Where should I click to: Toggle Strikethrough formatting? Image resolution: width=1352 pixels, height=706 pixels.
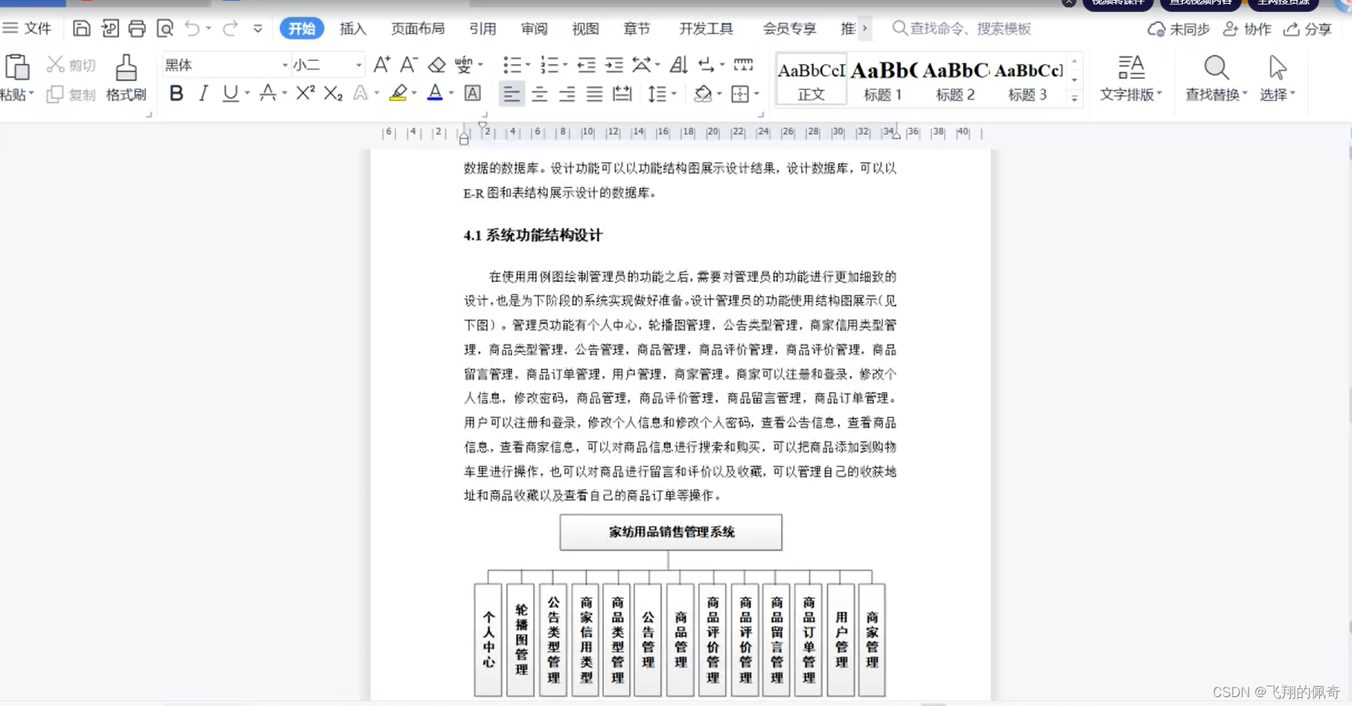coord(268,93)
